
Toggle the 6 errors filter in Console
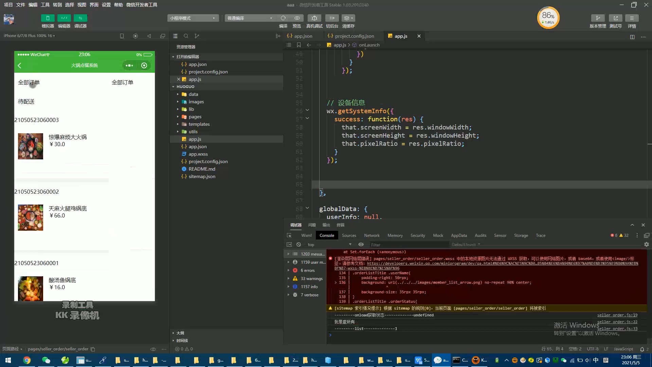[x=307, y=270]
